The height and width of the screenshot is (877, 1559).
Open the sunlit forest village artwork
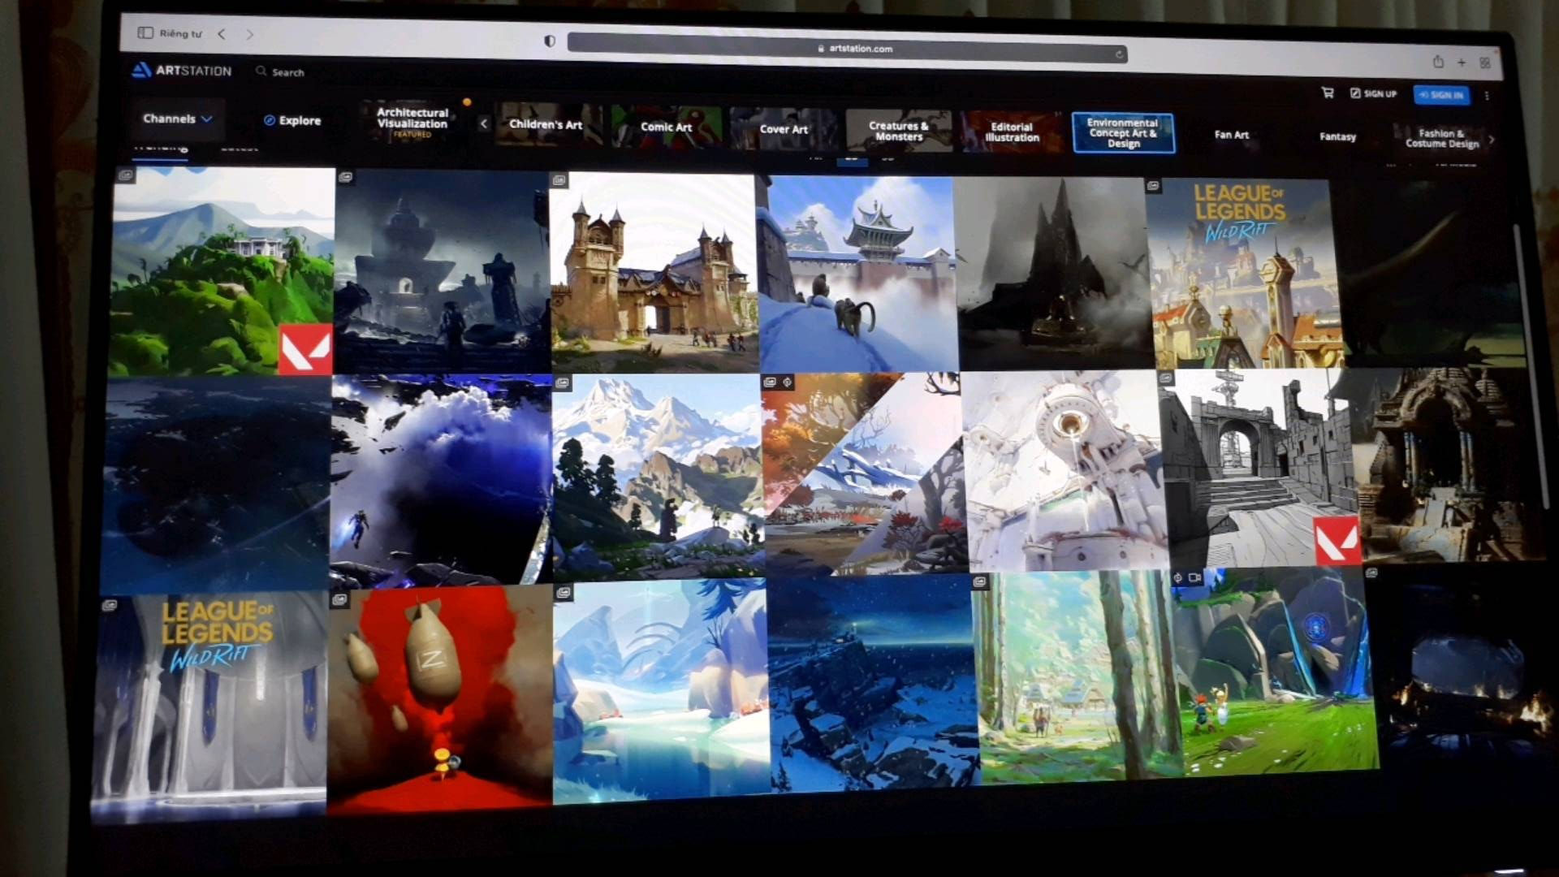(1077, 676)
